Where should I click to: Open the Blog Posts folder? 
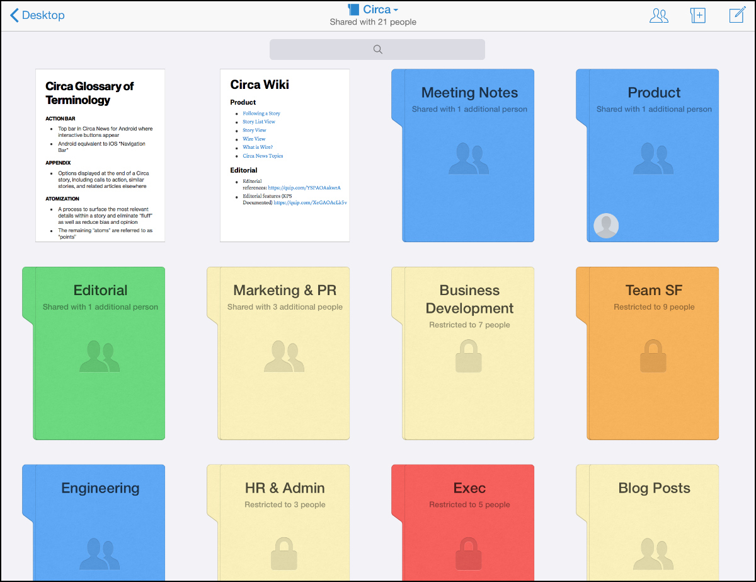click(x=653, y=523)
